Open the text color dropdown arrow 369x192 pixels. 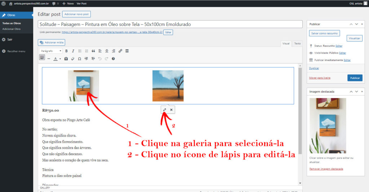click(60, 59)
